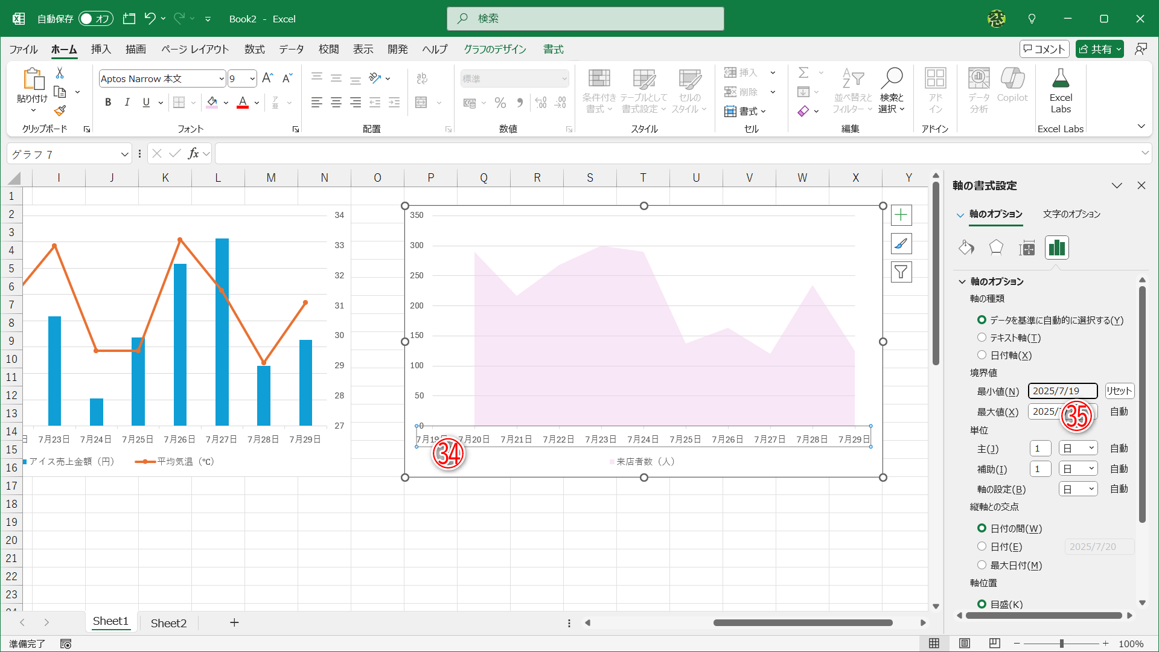Viewport: 1159px width, 652px height.
Task: Click the Format Painter brush icon
Action: click(x=60, y=111)
